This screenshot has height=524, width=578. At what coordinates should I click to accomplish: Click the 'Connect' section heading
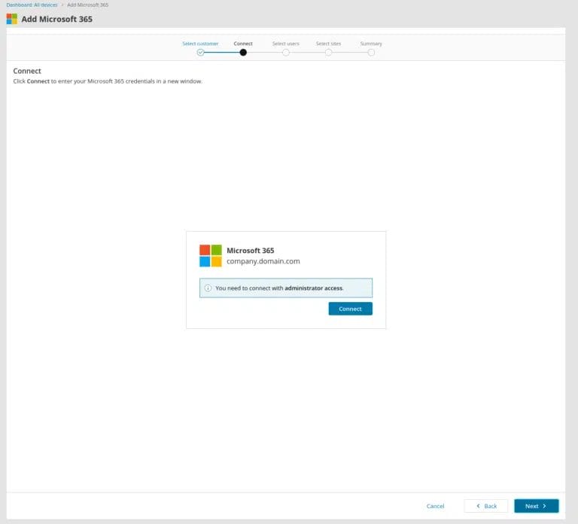point(27,71)
